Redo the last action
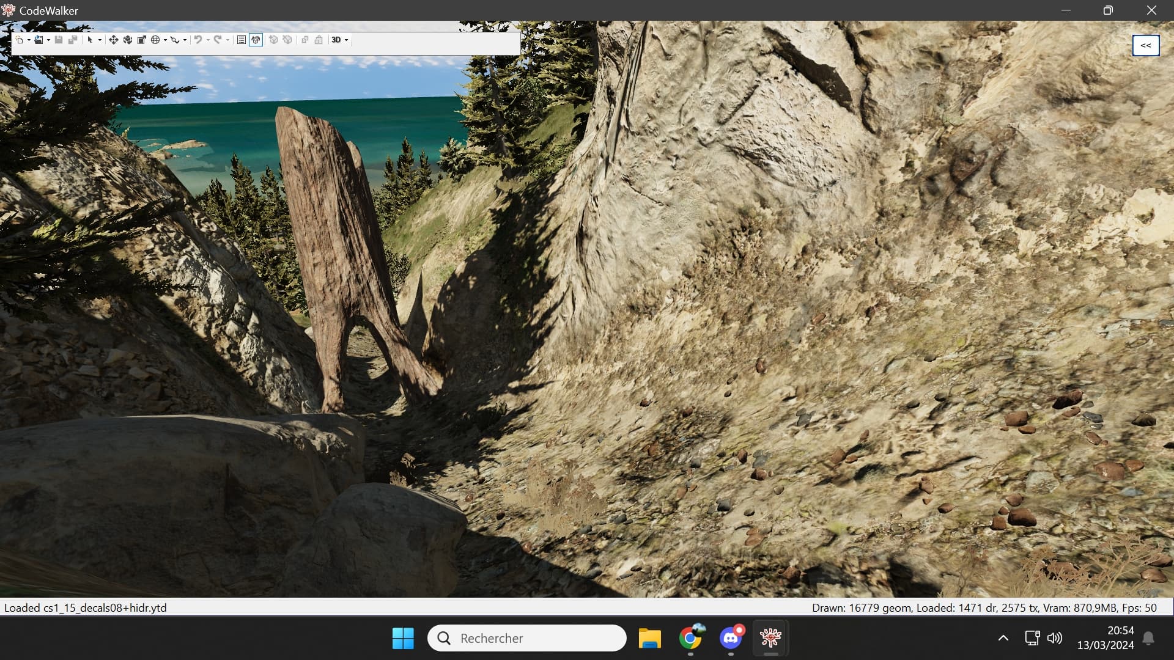The width and height of the screenshot is (1174, 660). click(218, 40)
